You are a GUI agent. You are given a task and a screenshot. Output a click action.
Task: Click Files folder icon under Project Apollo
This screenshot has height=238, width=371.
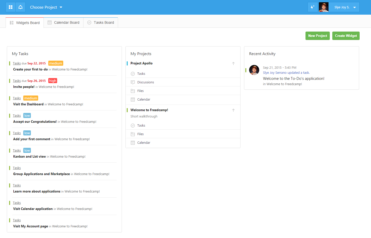point(133,91)
